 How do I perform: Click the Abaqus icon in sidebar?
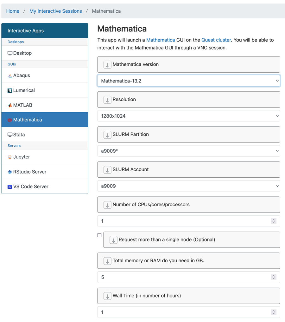tap(10, 76)
